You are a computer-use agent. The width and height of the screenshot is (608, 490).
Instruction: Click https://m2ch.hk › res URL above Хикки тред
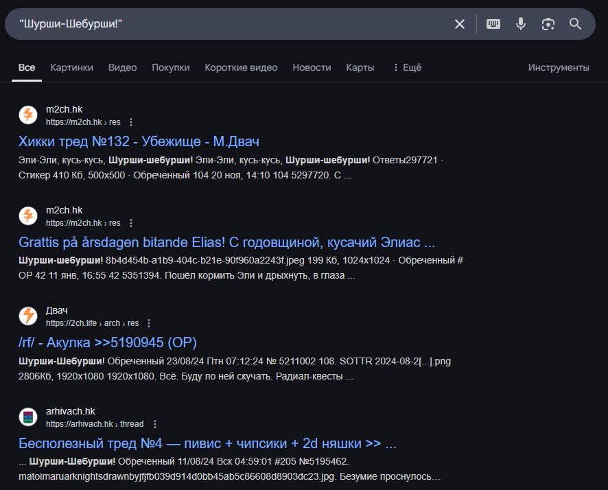83,122
